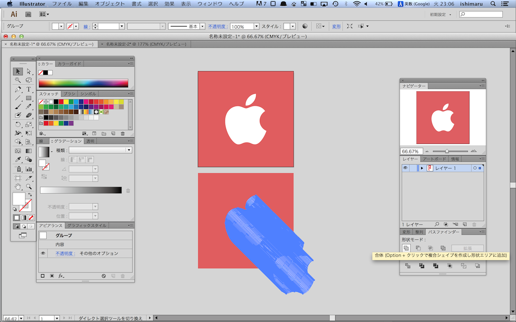Enable Draw Normal mode
The width and height of the screenshot is (516, 322).
16,226
